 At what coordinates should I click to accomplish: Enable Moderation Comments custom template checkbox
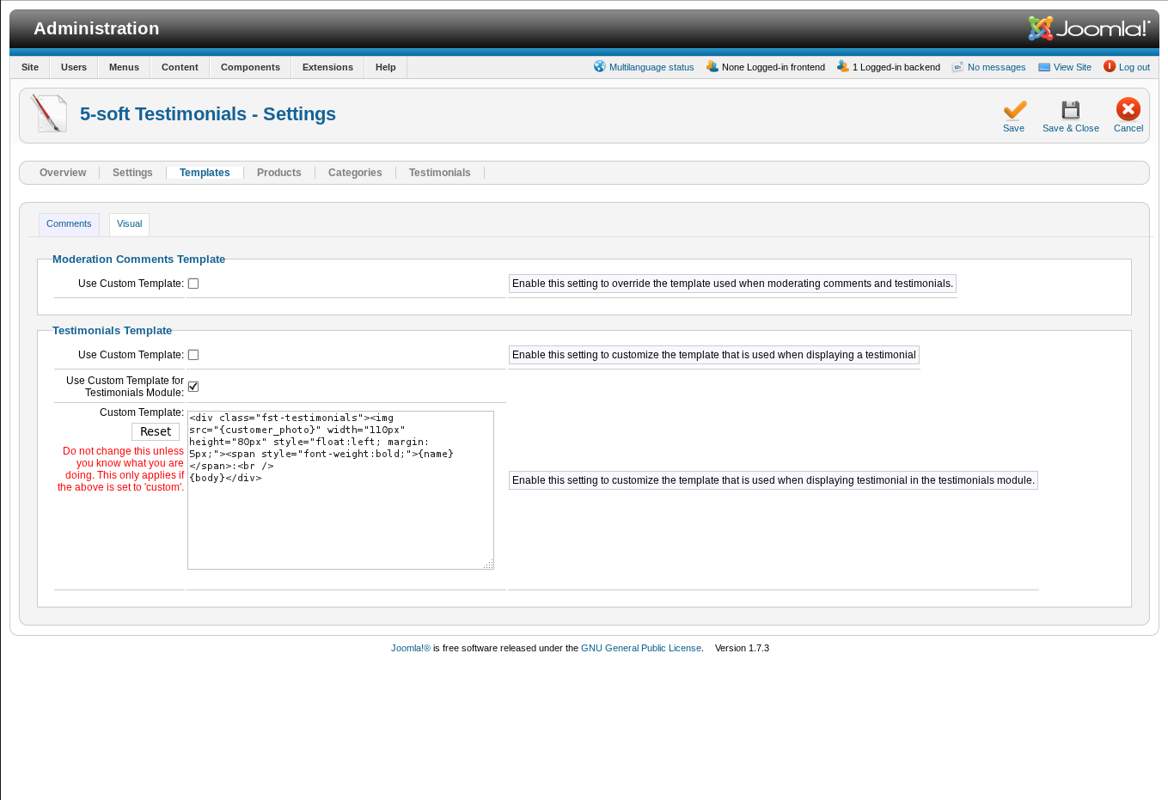coord(193,284)
